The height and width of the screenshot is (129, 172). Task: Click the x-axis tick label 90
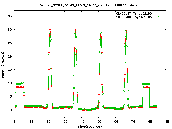click(x=167, y=121)
